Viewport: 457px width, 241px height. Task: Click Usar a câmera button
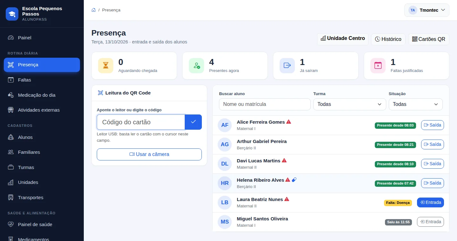149,154
